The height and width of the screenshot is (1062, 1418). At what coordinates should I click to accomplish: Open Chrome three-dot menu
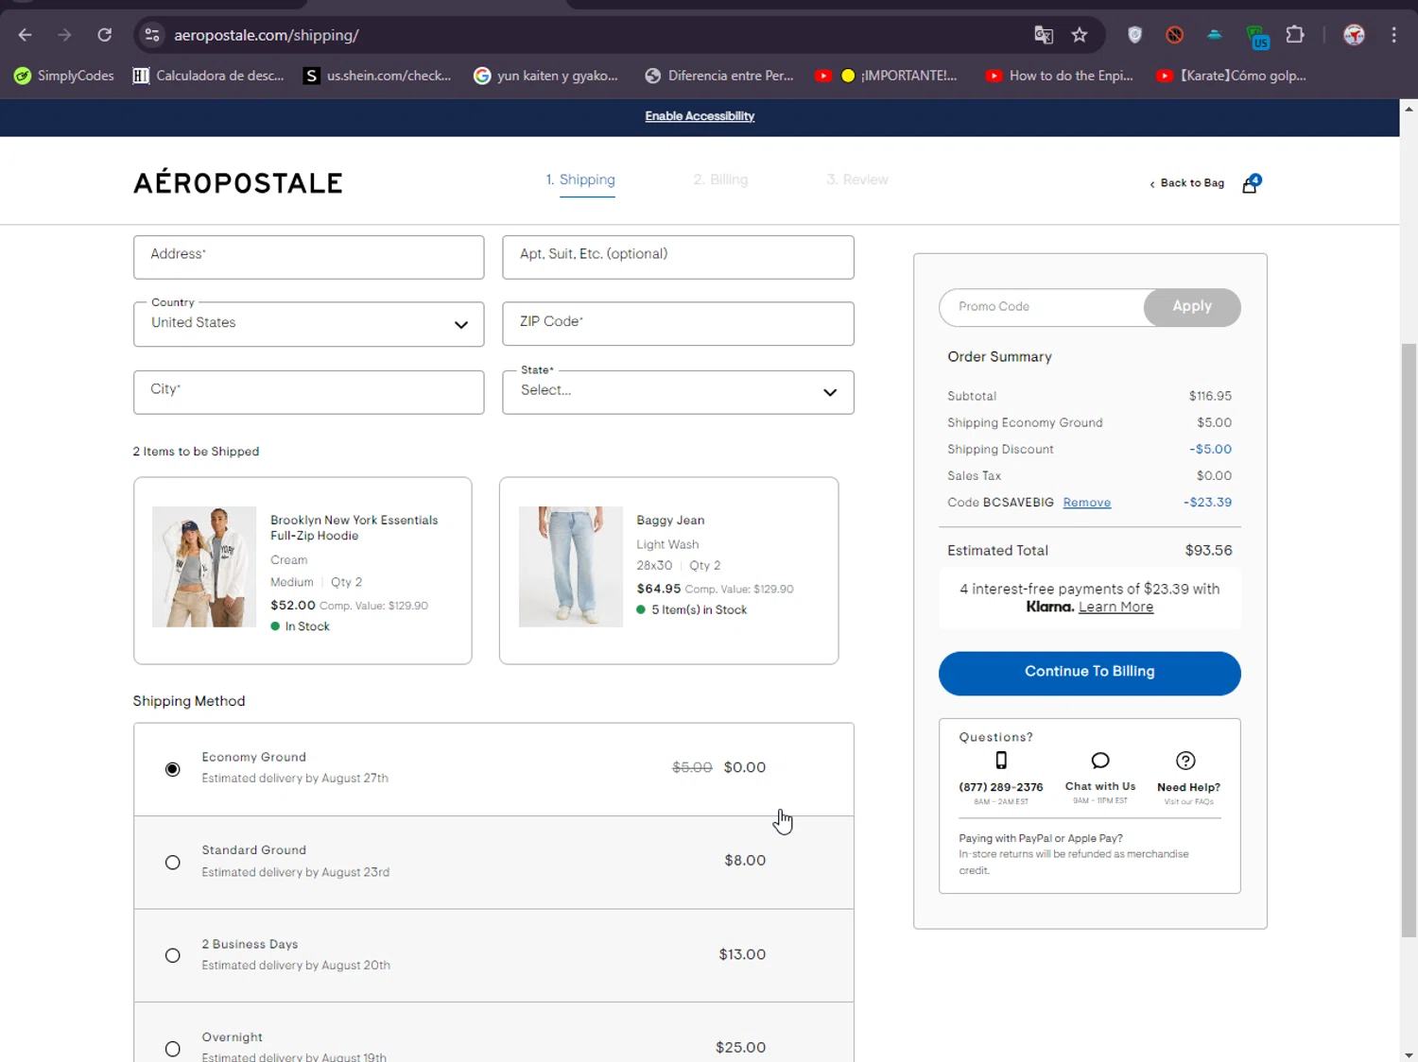click(1393, 35)
